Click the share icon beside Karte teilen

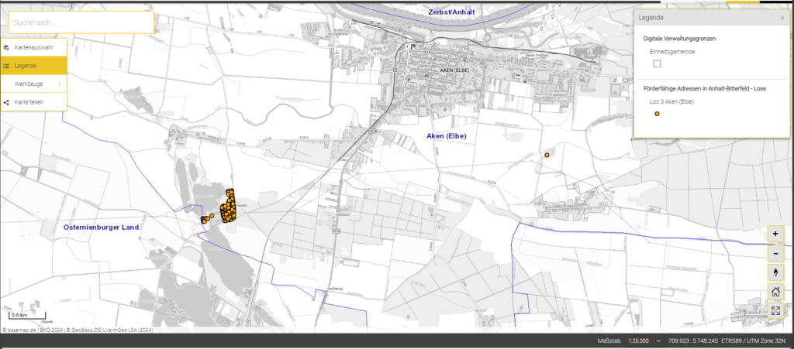(6, 102)
